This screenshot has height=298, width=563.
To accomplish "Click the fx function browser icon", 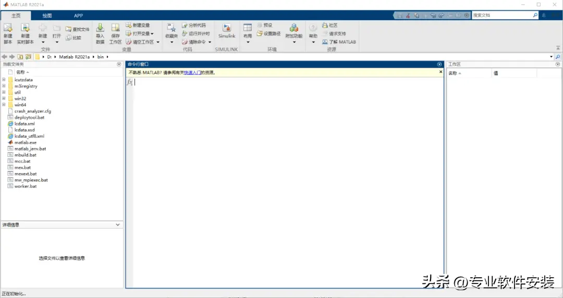I will coord(130,82).
